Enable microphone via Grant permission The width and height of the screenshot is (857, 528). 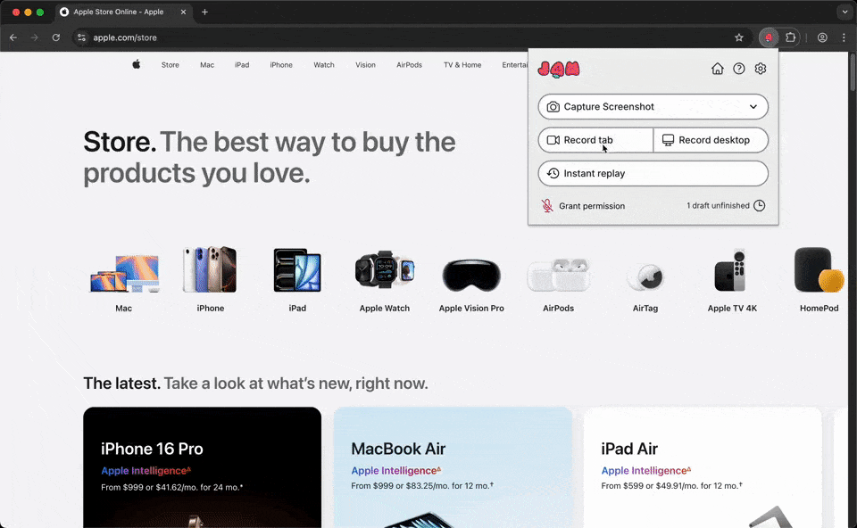coord(583,206)
